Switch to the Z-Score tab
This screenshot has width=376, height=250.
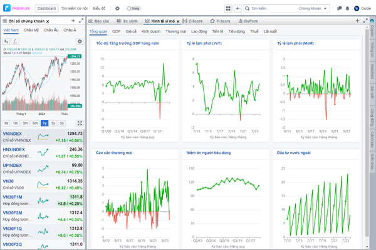pyautogui.click(x=196, y=21)
